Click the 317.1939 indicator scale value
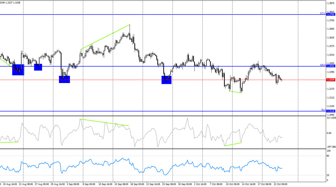 331,118
